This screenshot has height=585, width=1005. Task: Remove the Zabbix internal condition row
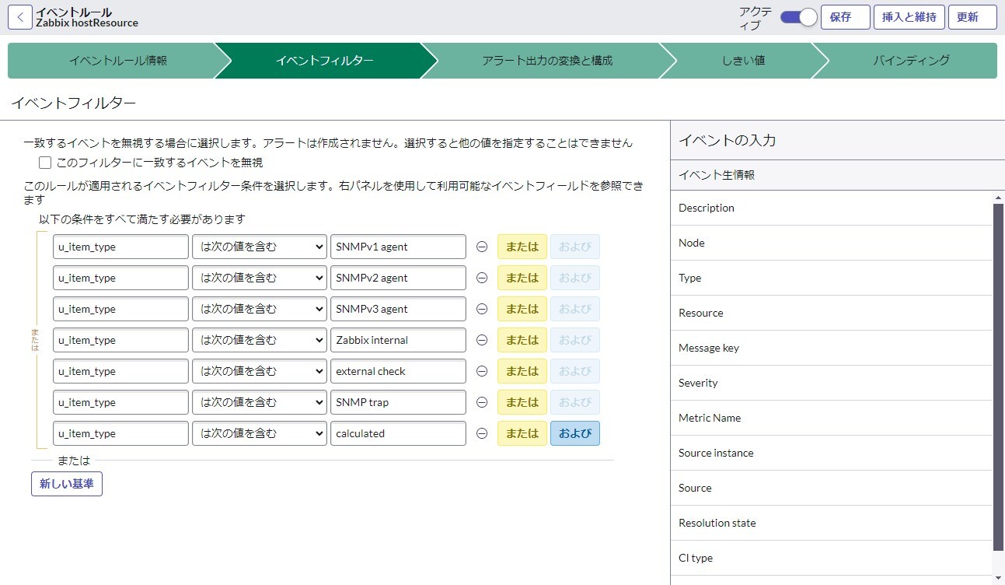(x=481, y=340)
